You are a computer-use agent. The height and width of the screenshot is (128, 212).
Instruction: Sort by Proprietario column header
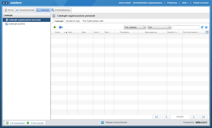[124, 32]
